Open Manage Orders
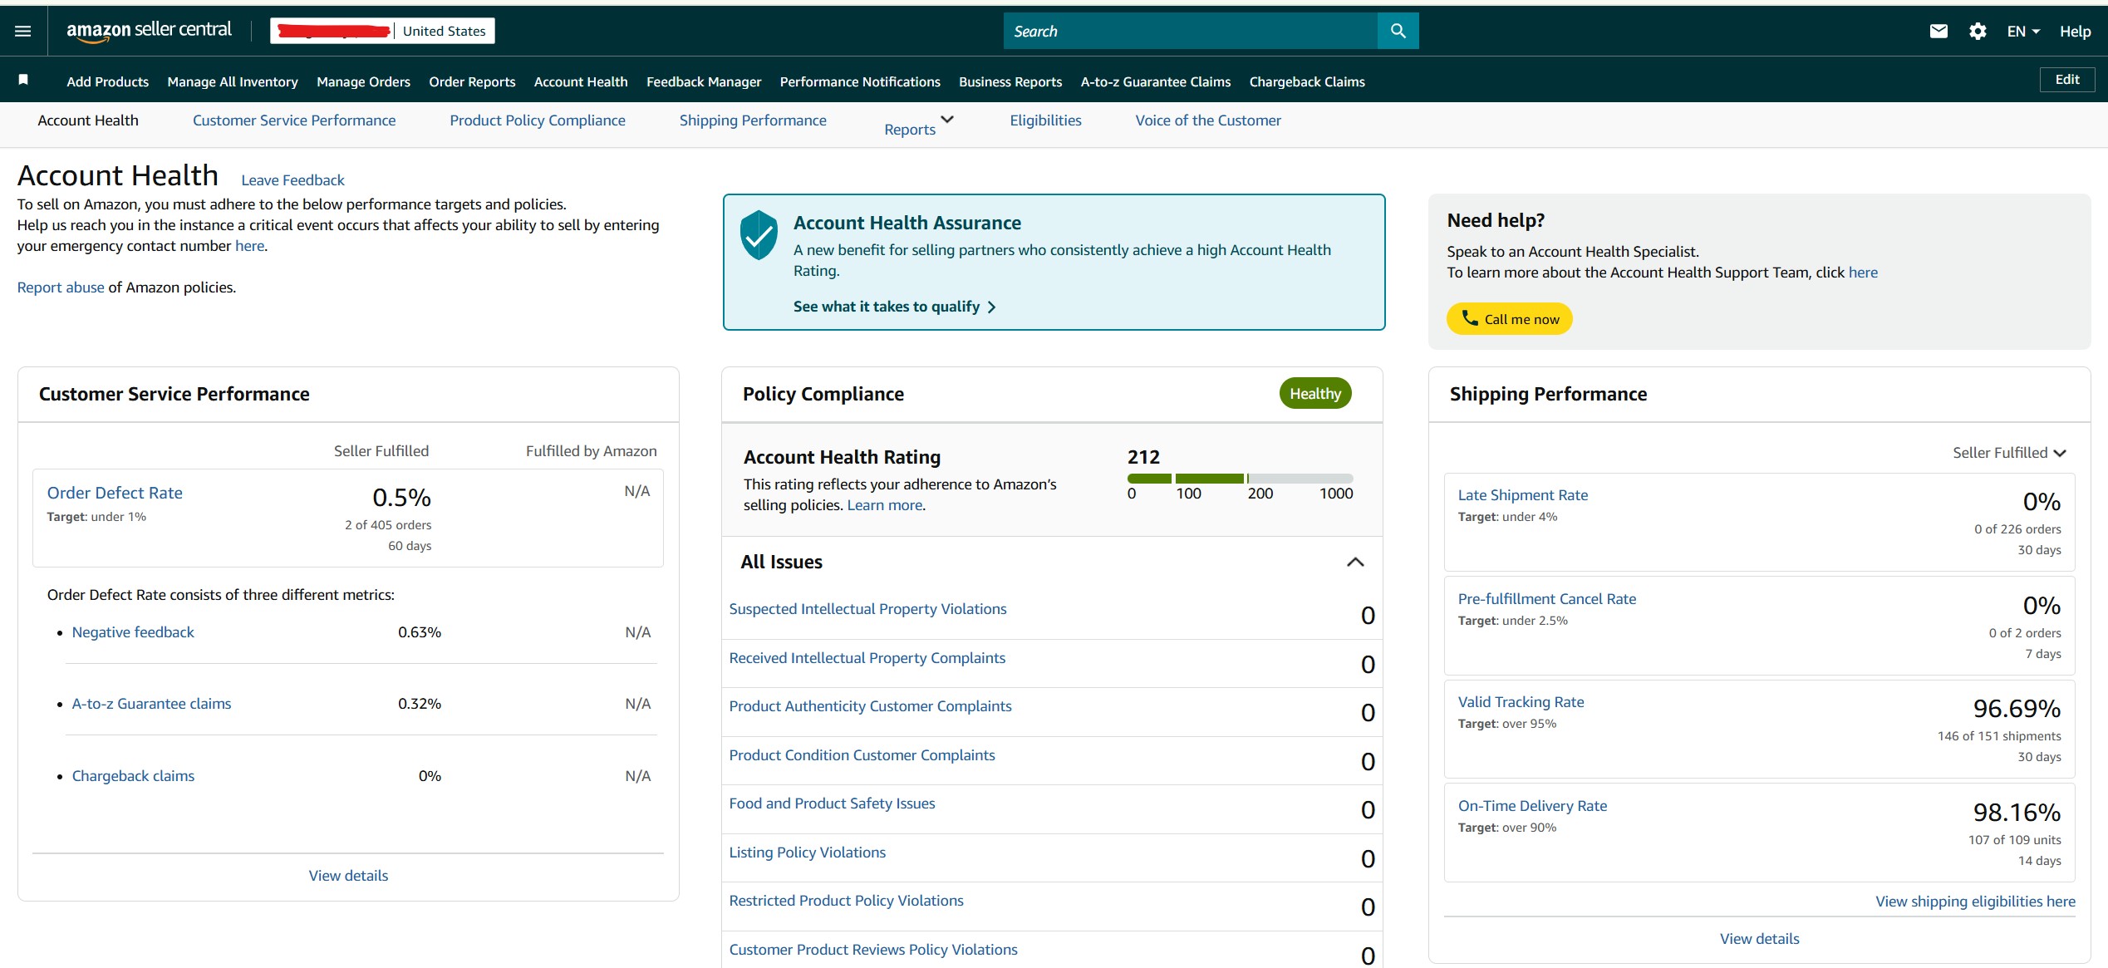 click(363, 81)
